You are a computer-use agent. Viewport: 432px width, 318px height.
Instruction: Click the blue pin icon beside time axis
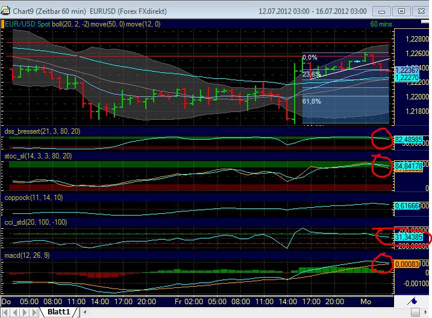pos(413,301)
